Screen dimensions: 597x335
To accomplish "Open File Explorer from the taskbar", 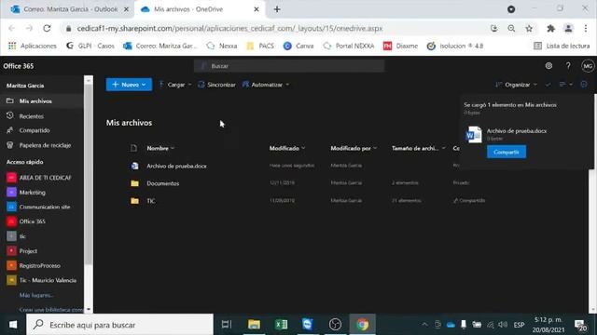I will pyautogui.click(x=254, y=325).
